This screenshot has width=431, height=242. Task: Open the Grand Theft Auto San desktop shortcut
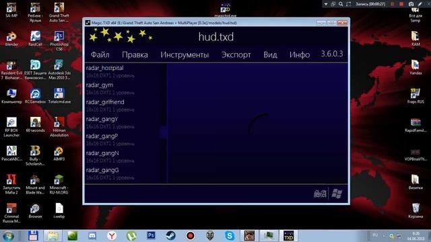[59, 12]
